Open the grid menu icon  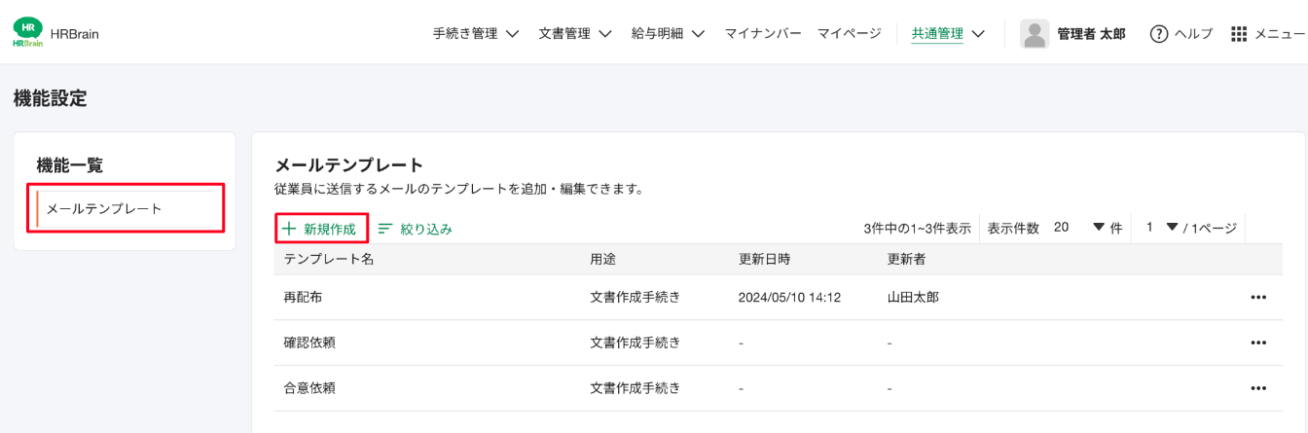pos(1239,34)
